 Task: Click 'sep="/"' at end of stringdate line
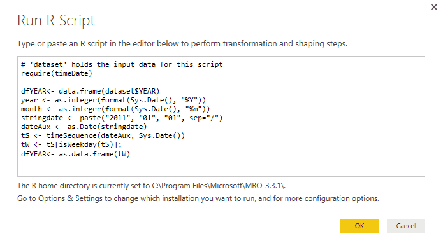pos(206,118)
